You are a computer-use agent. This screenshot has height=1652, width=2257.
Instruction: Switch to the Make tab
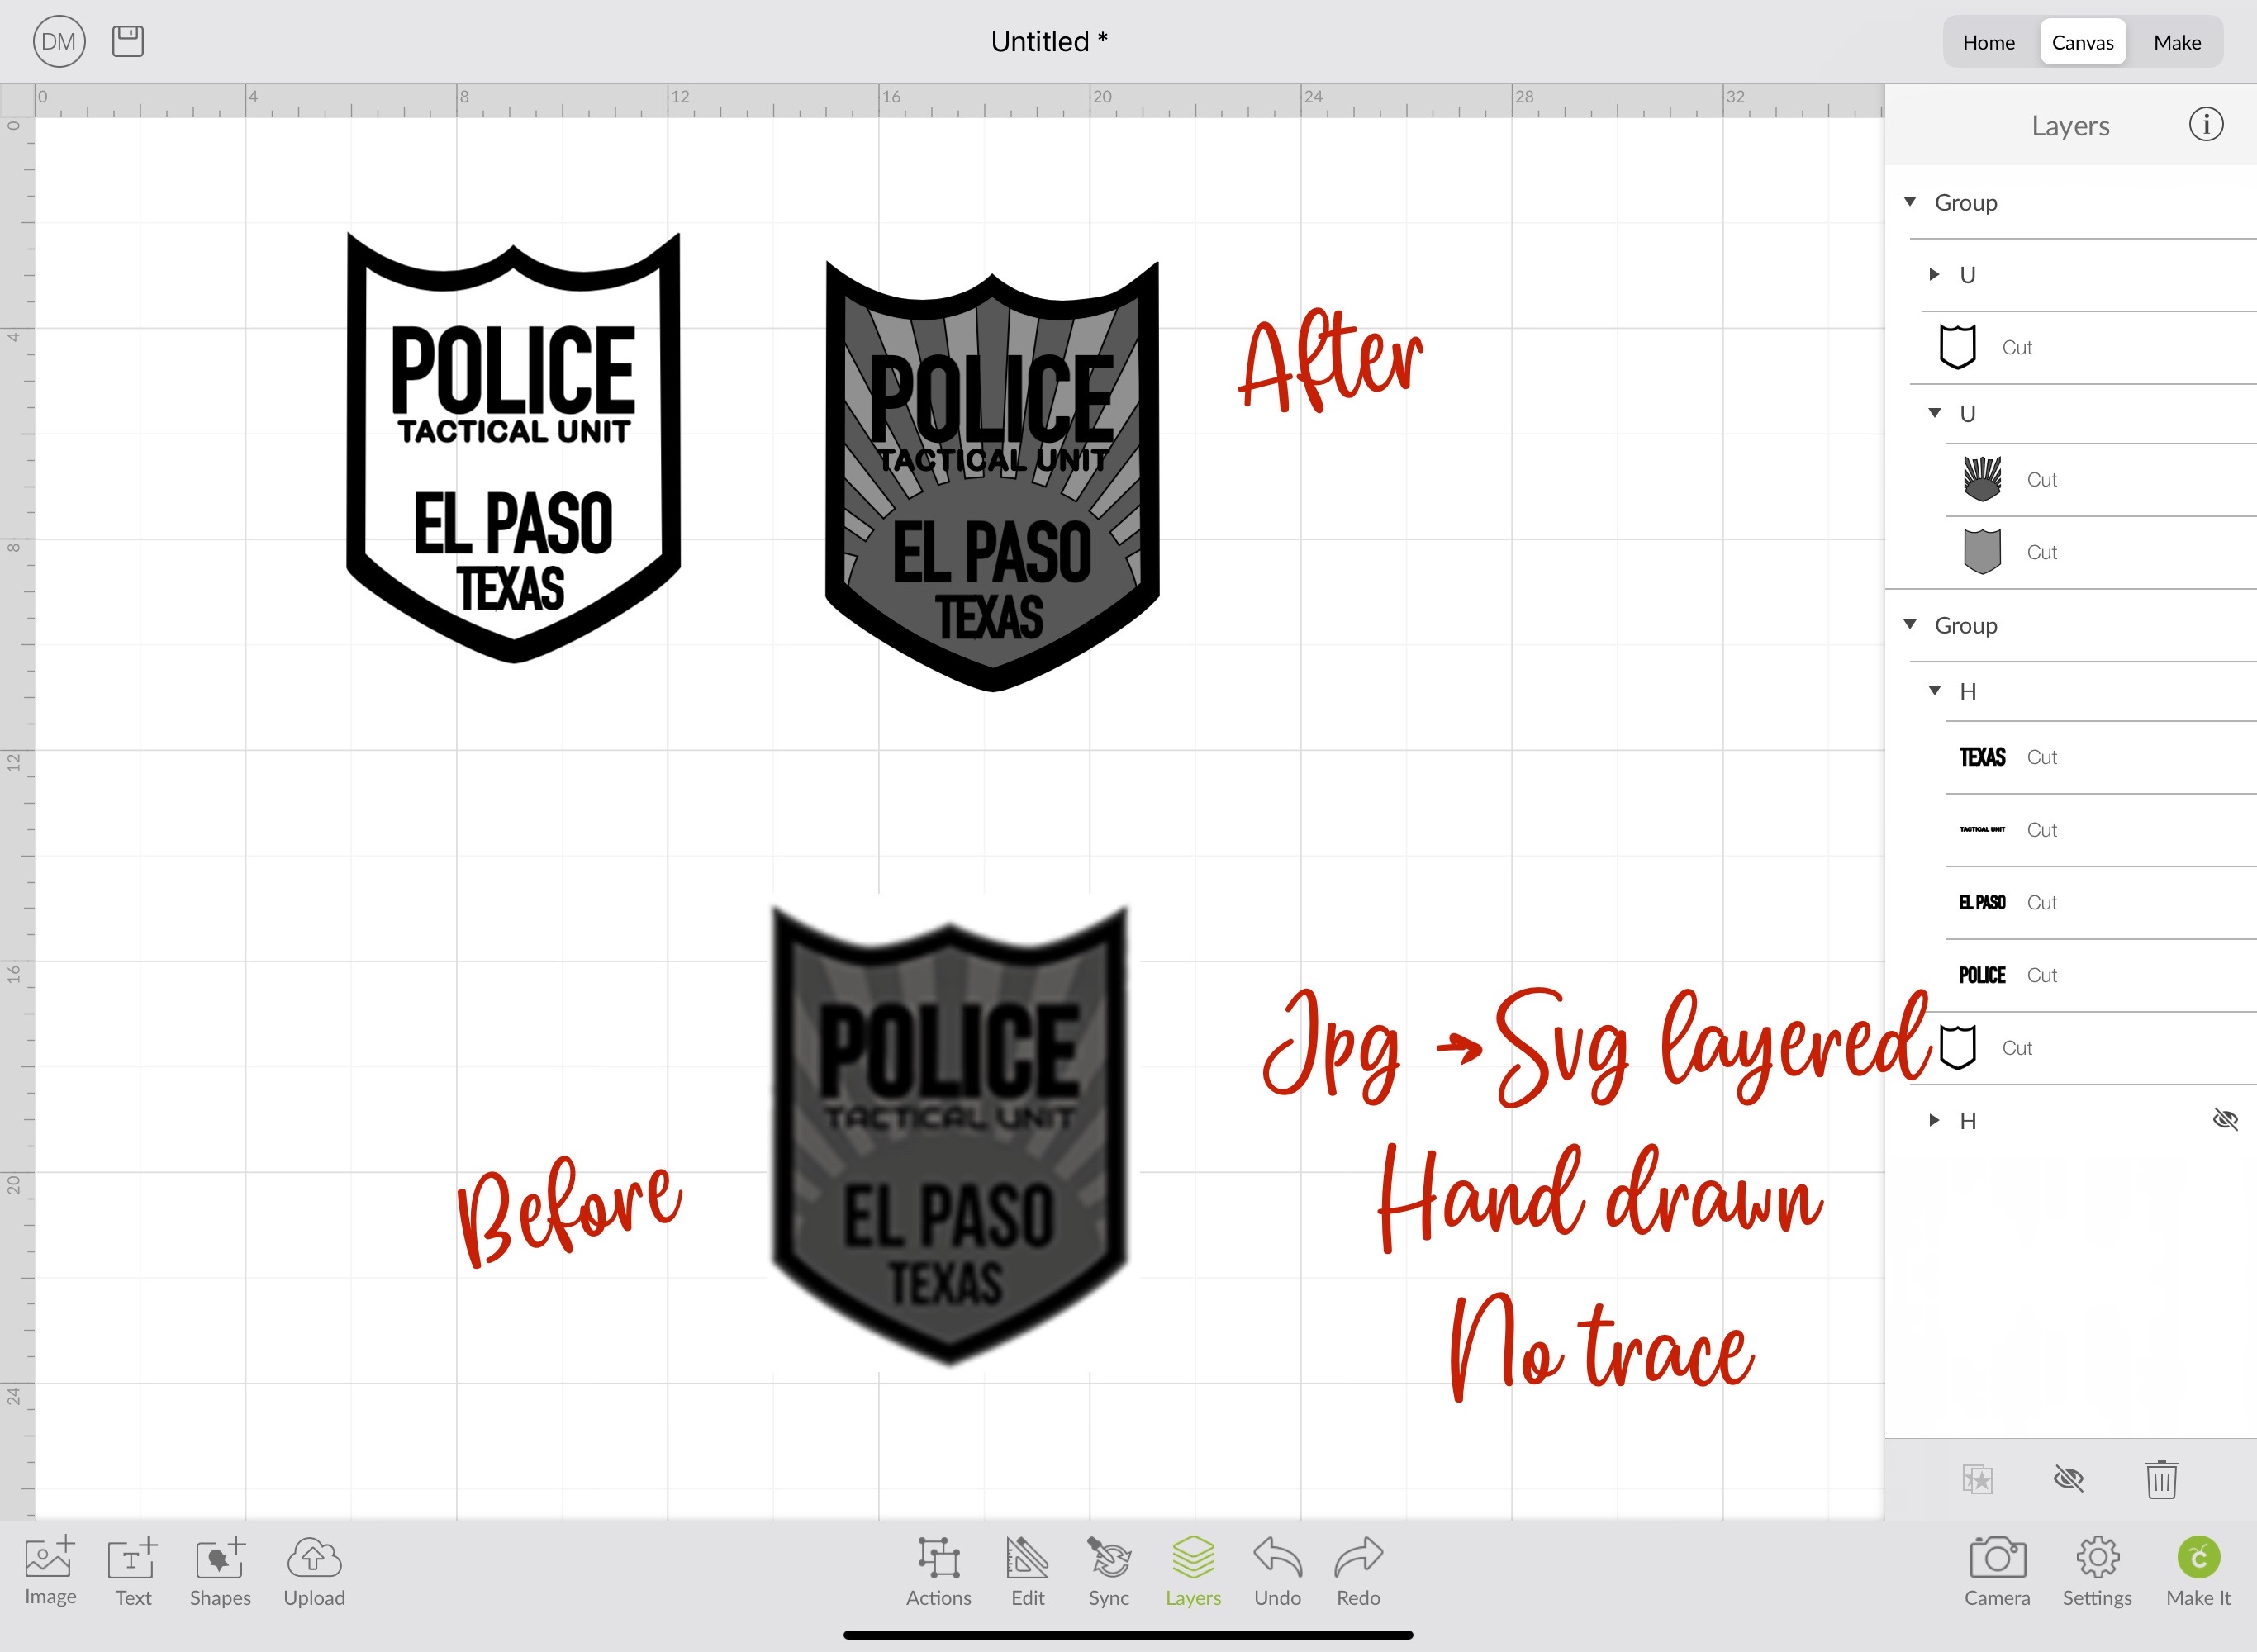point(2177,41)
